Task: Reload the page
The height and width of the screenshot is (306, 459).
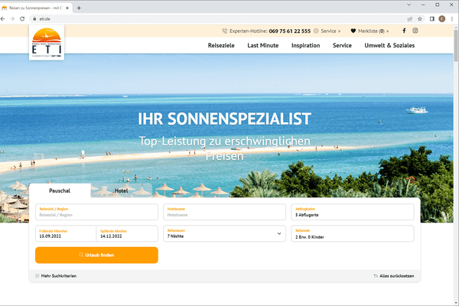Action: pos(22,18)
